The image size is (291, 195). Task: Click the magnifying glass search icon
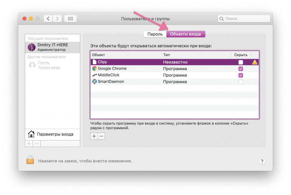222,18
